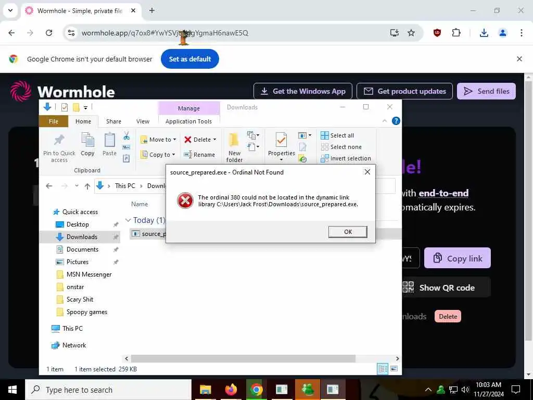Create a New folder from ribbon
533x400 pixels.
(x=234, y=147)
